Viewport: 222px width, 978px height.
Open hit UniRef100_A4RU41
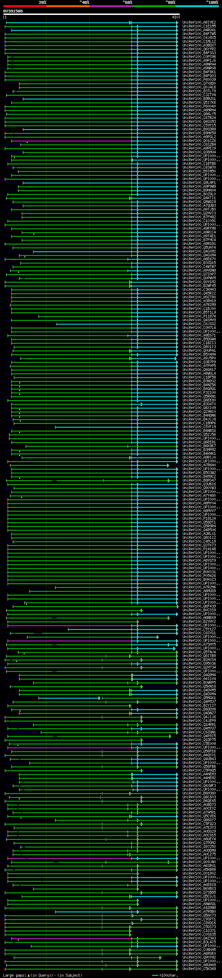pos(199,30)
